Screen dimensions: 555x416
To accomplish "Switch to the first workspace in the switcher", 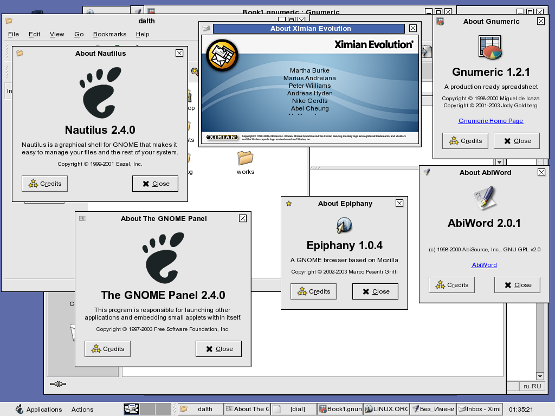I will (132, 409).
